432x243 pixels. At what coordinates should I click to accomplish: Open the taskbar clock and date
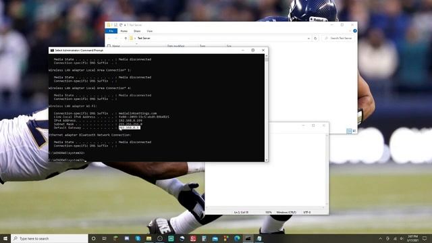point(412,238)
